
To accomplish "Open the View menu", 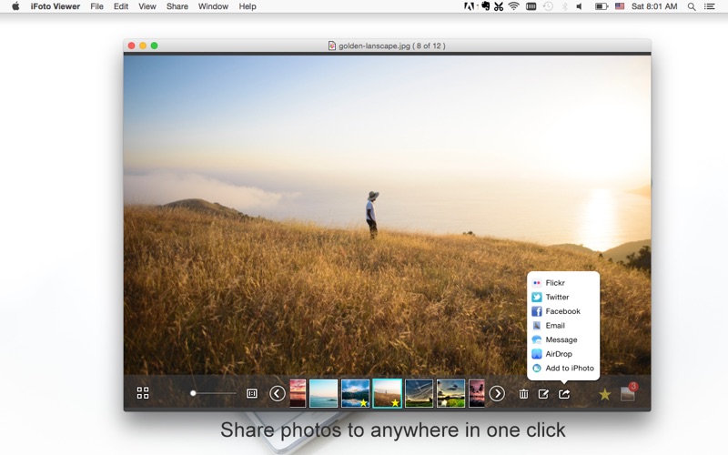I will pyautogui.click(x=147, y=6).
